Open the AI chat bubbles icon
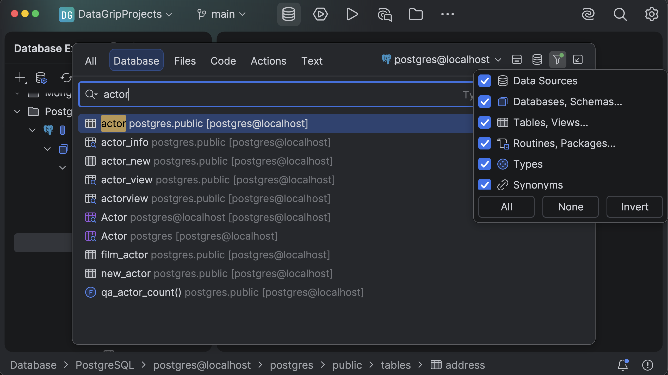668x375 pixels. [x=385, y=14]
